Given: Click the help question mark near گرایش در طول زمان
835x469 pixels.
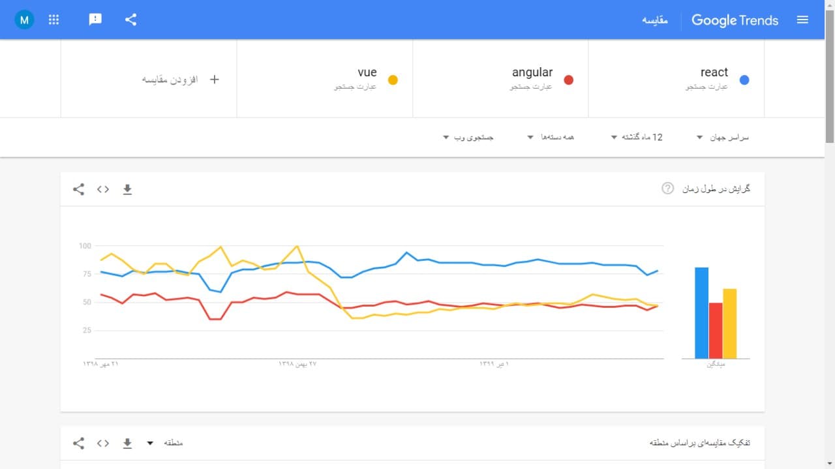Looking at the screenshot, I should tap(667, 189).
